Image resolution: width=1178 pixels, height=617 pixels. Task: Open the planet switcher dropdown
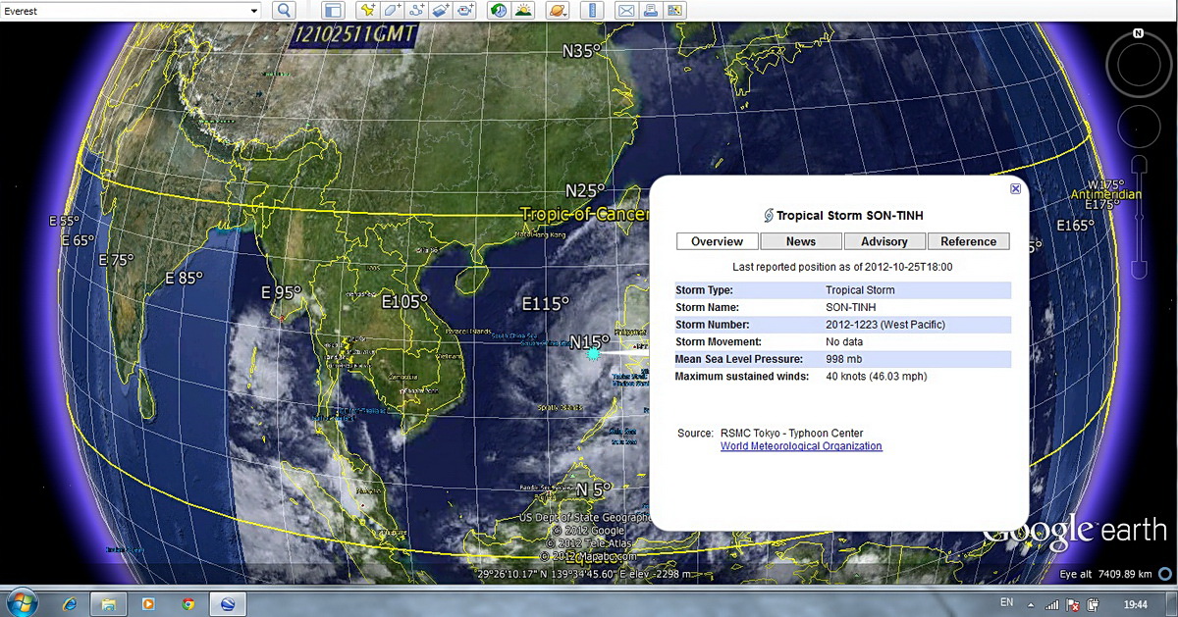click(x=557, y=10)
